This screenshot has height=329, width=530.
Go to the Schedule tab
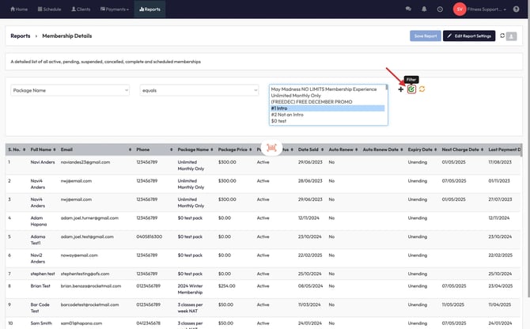[x=50, y=9]
